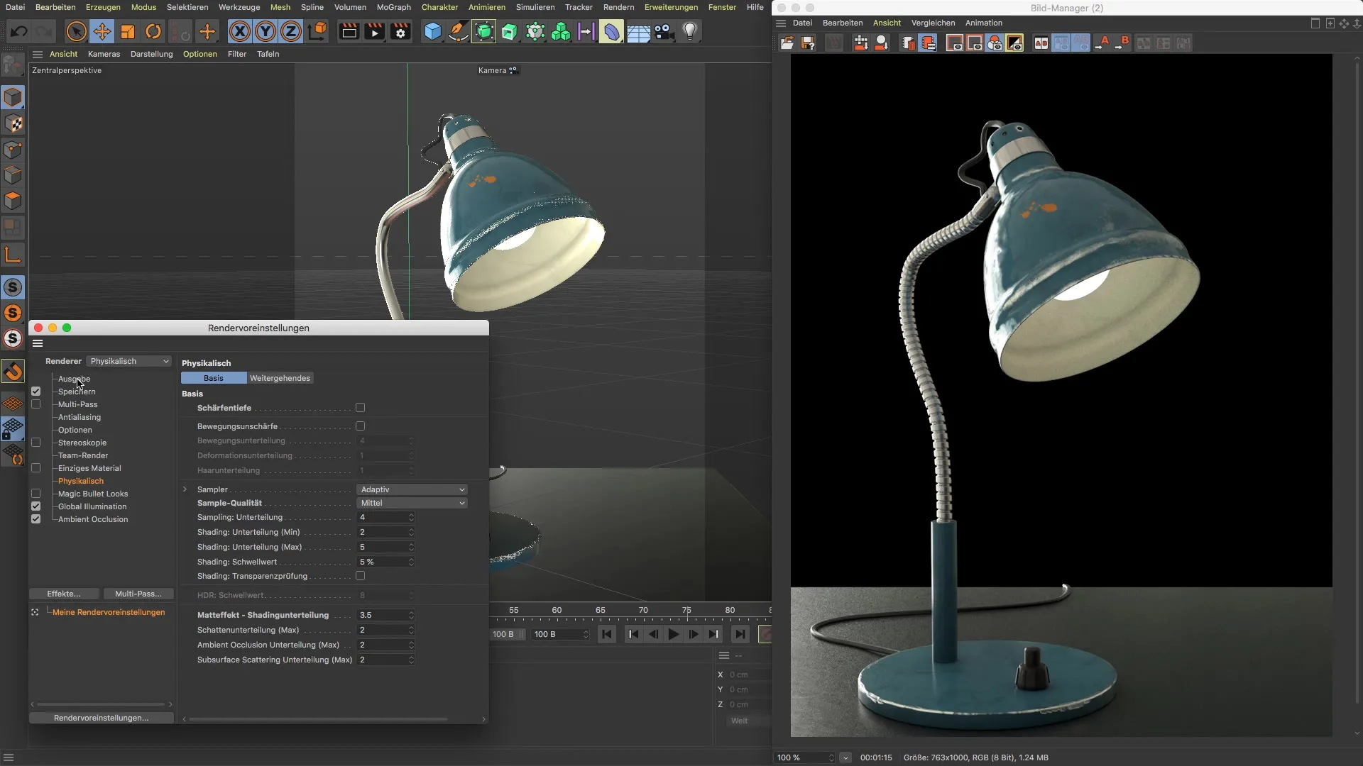This screenshot has width=1363, height=766.
Task: Click the spline pen icon
Action: click(458, 32)
